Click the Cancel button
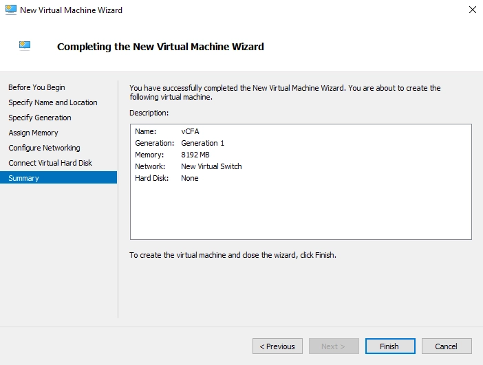The width and height of the screenshot is (483, 365). [x=447, y=346]
